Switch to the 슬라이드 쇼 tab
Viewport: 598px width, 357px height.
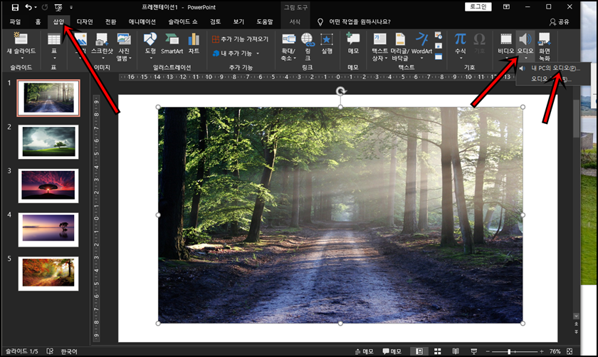coord(183,22)
